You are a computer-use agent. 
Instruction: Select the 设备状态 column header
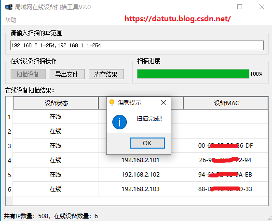click(x=55, y=103)
